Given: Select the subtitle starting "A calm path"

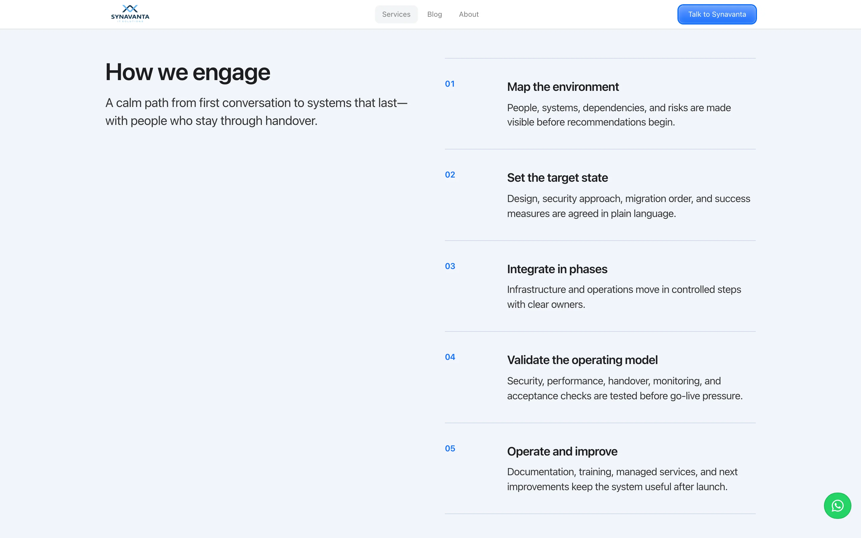Looking at the screenshot, I should tap(256, 112).
